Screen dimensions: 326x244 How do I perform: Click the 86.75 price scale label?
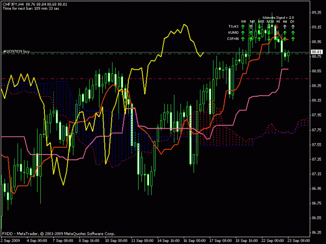coord(317,203)
